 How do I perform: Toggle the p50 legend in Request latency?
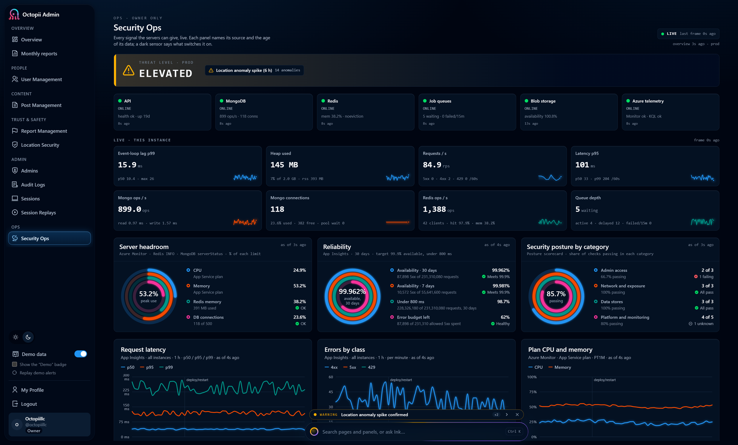128,367
